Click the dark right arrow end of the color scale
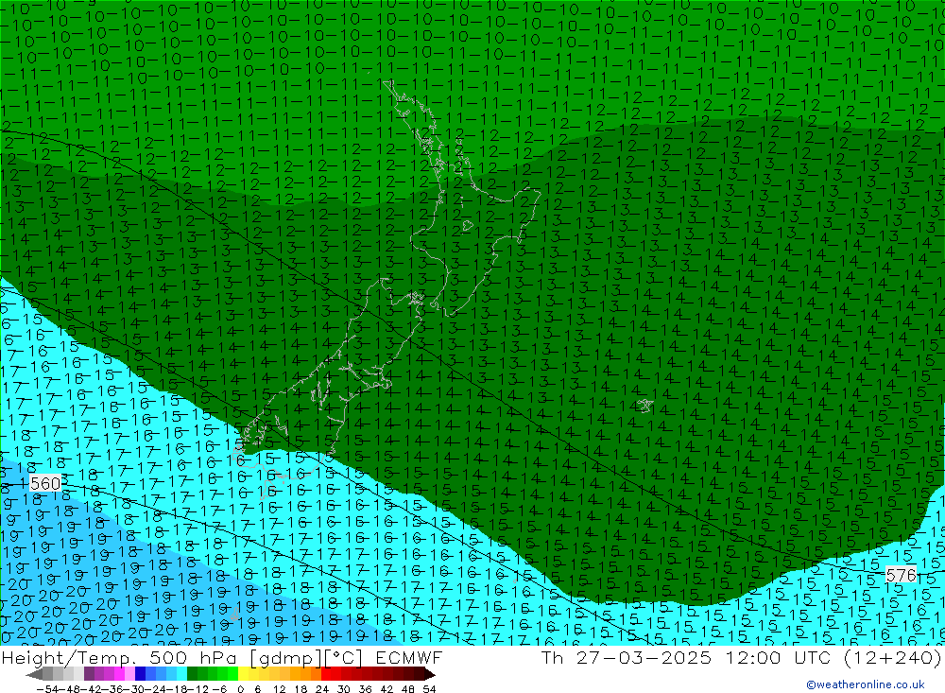The image size is (945, 693). 429,674
